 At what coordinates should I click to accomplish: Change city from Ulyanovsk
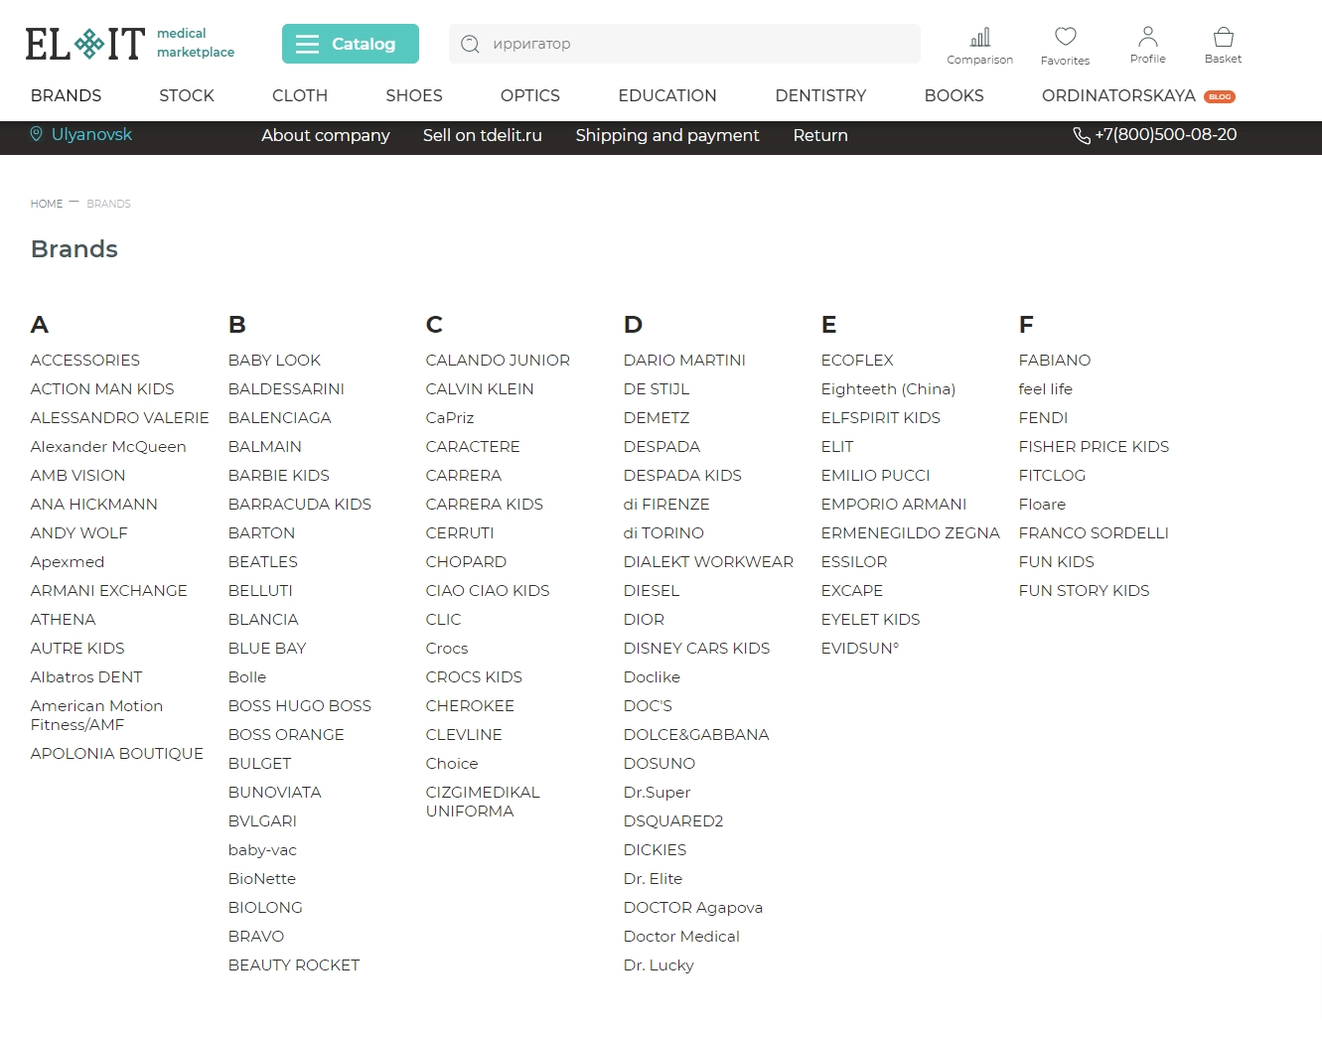click(91, 134)
